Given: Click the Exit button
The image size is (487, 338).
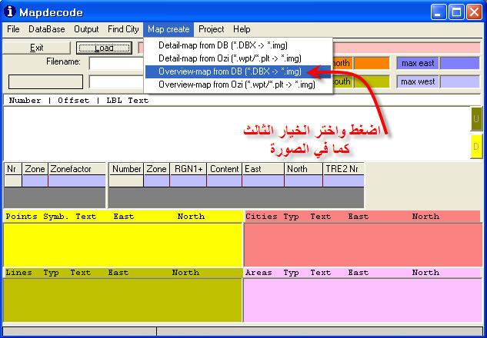Looking at the screenshot, I should 37,48.
